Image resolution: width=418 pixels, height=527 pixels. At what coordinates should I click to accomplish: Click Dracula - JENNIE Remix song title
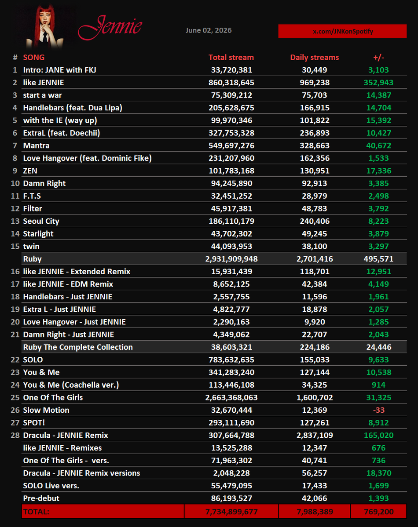66,436
